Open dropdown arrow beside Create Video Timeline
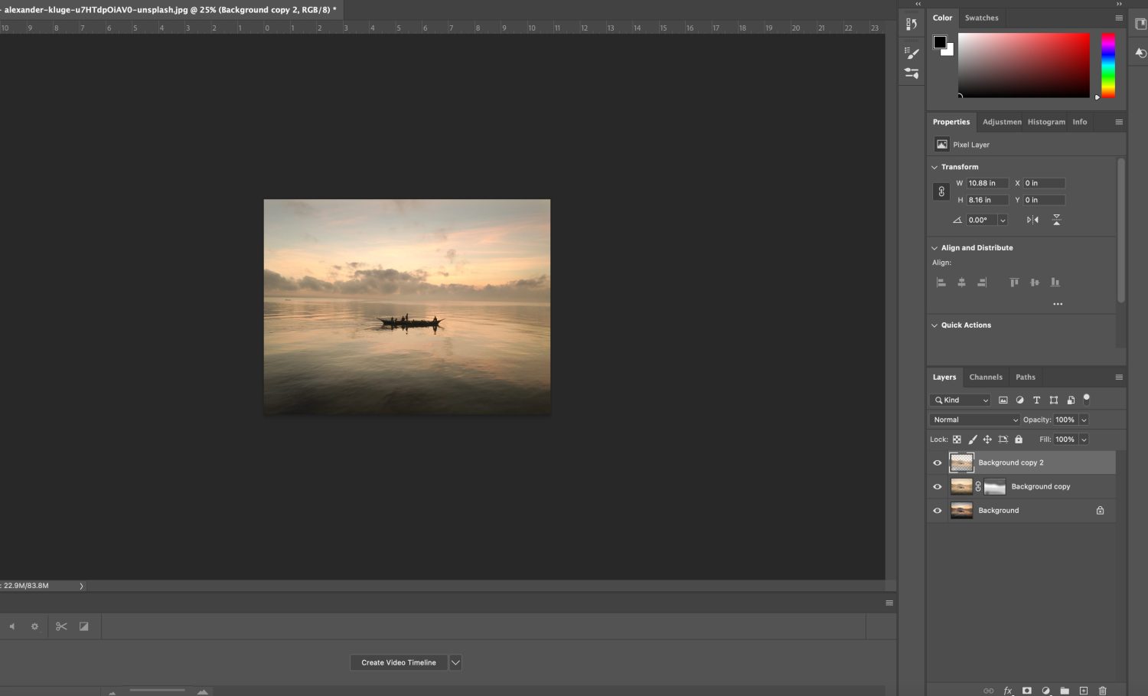The image size is (1148, 696). [455, 662]
